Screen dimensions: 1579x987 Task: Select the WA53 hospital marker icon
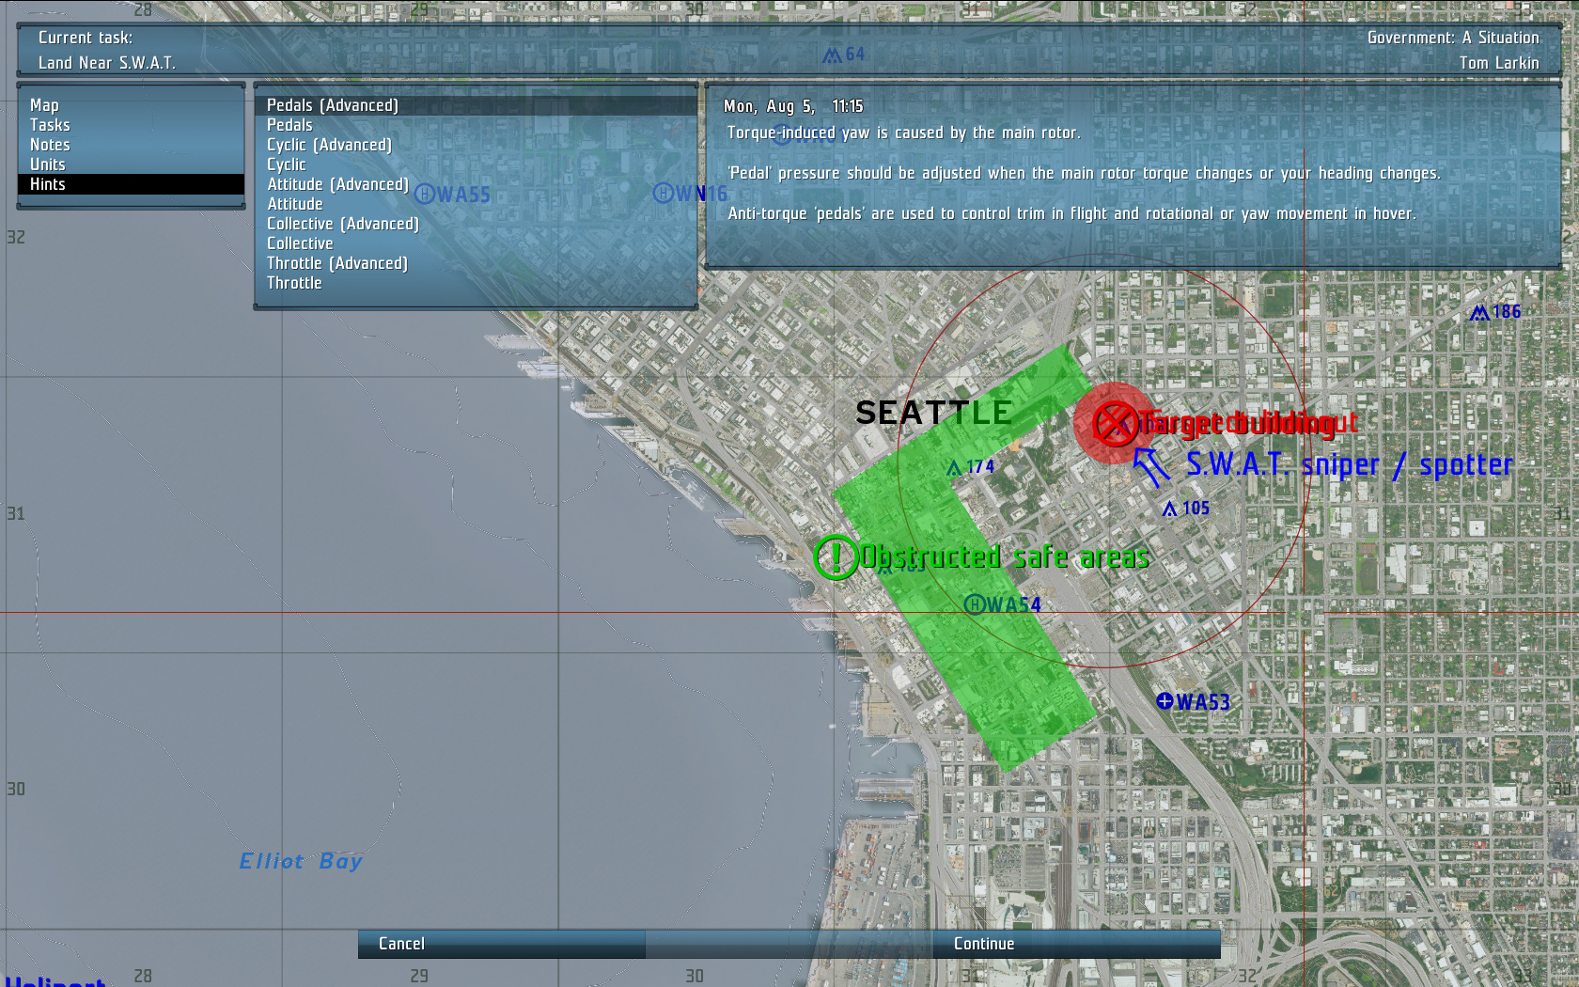point(1165,701)
